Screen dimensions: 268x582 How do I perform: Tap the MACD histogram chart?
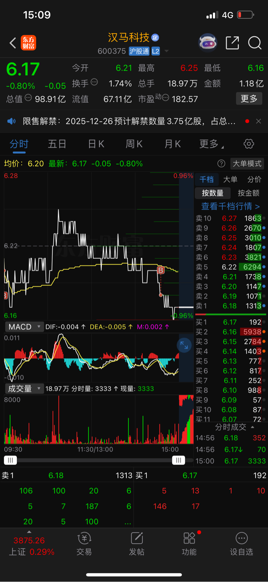(99, 358)
